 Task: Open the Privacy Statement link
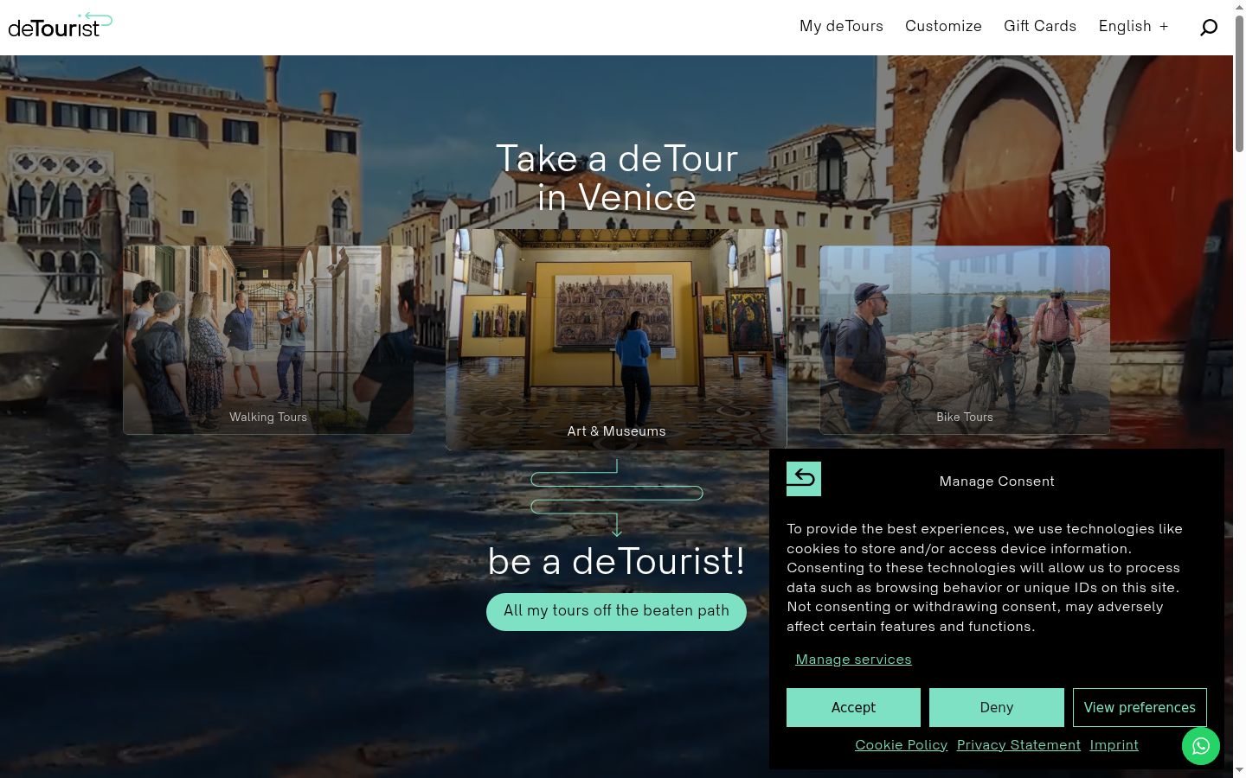(1018, 745)
